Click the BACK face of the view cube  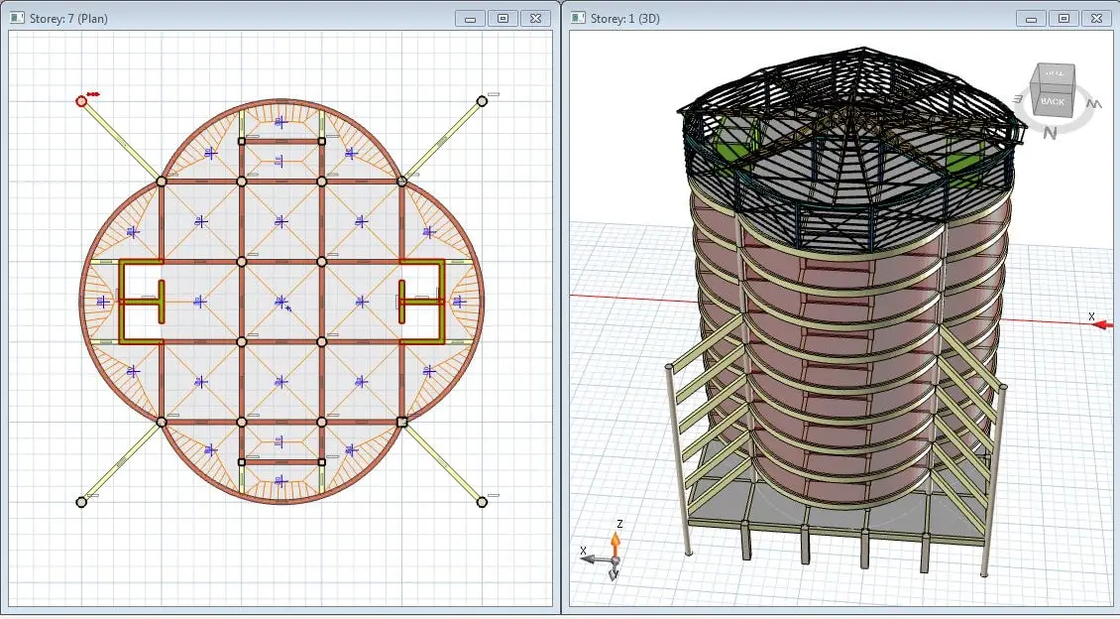[x=1053, y=101]
